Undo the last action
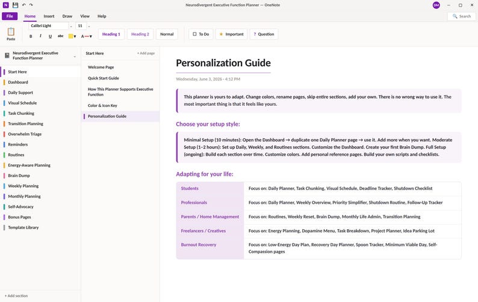Viewport: 478px width, 302px height. point(23,5)
